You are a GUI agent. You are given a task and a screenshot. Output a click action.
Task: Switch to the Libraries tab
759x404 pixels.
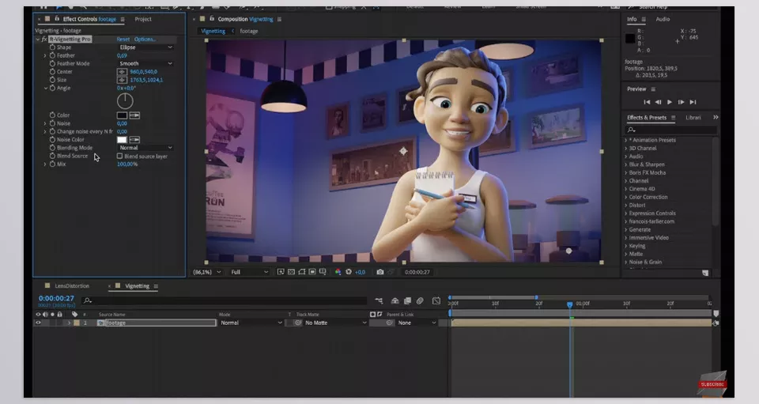point(693,118)
